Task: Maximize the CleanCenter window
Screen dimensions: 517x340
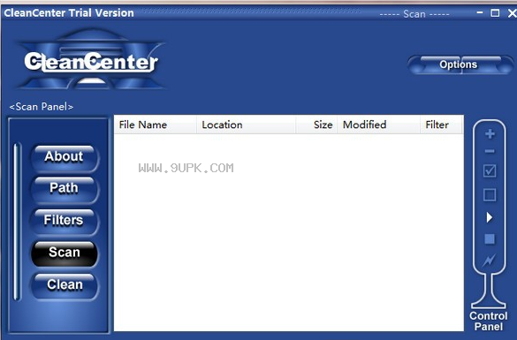Action: click(x=495, y=13)
